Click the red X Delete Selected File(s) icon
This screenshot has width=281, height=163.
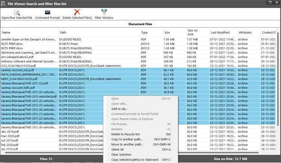point(77,12)
